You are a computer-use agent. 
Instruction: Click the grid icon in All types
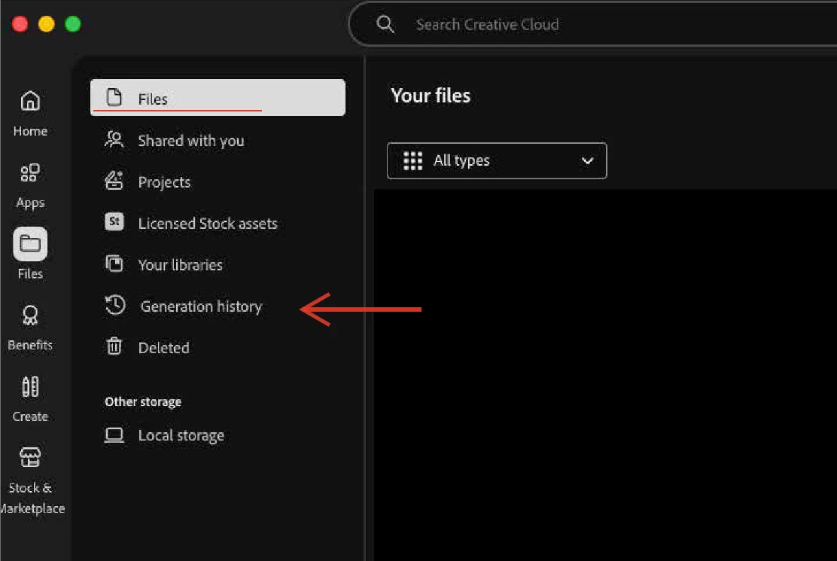coord(412,160)
